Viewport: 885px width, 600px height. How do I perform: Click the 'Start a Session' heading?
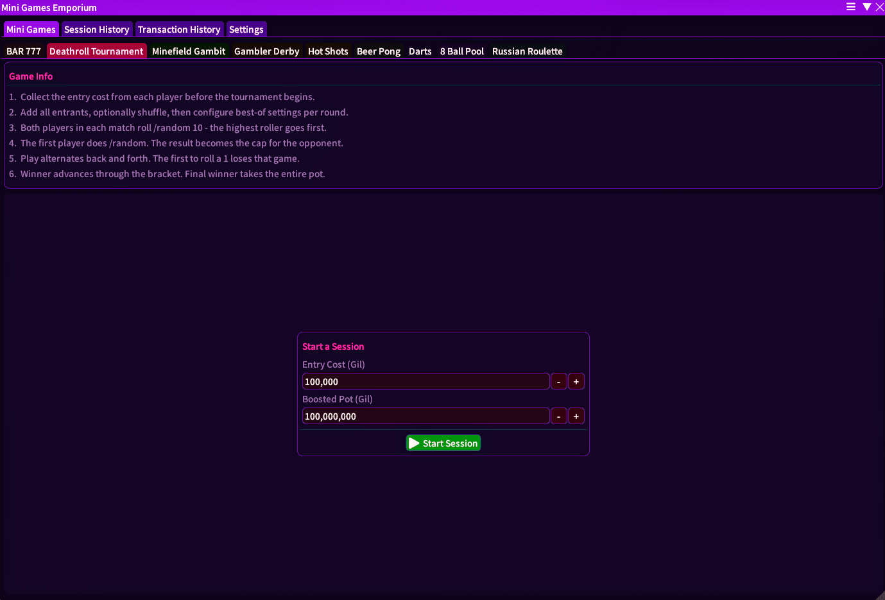pyautogui.click(x=333, y=347)
